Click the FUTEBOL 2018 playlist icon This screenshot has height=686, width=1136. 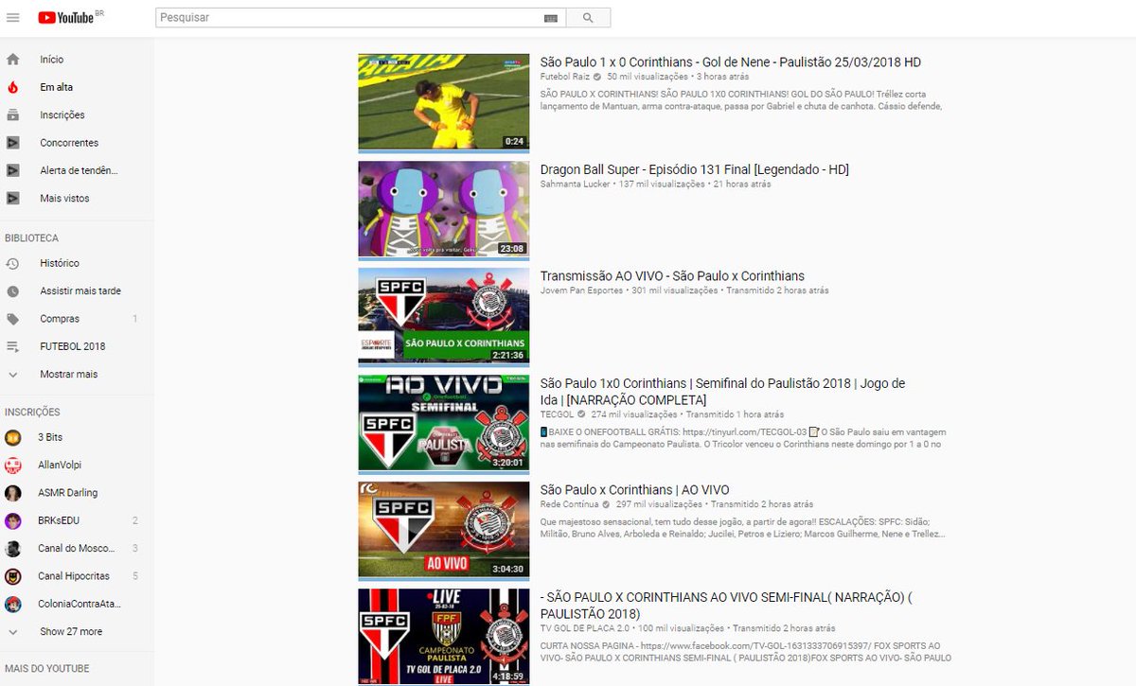pos(13,346)
